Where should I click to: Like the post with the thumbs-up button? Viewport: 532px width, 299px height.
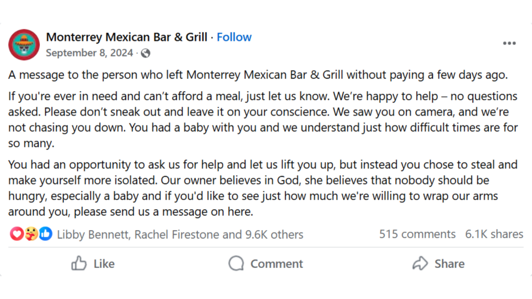click(92, 264)
